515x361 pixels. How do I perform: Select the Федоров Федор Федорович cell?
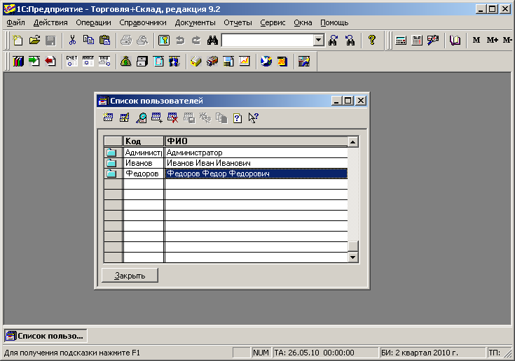tap(256, 174)
